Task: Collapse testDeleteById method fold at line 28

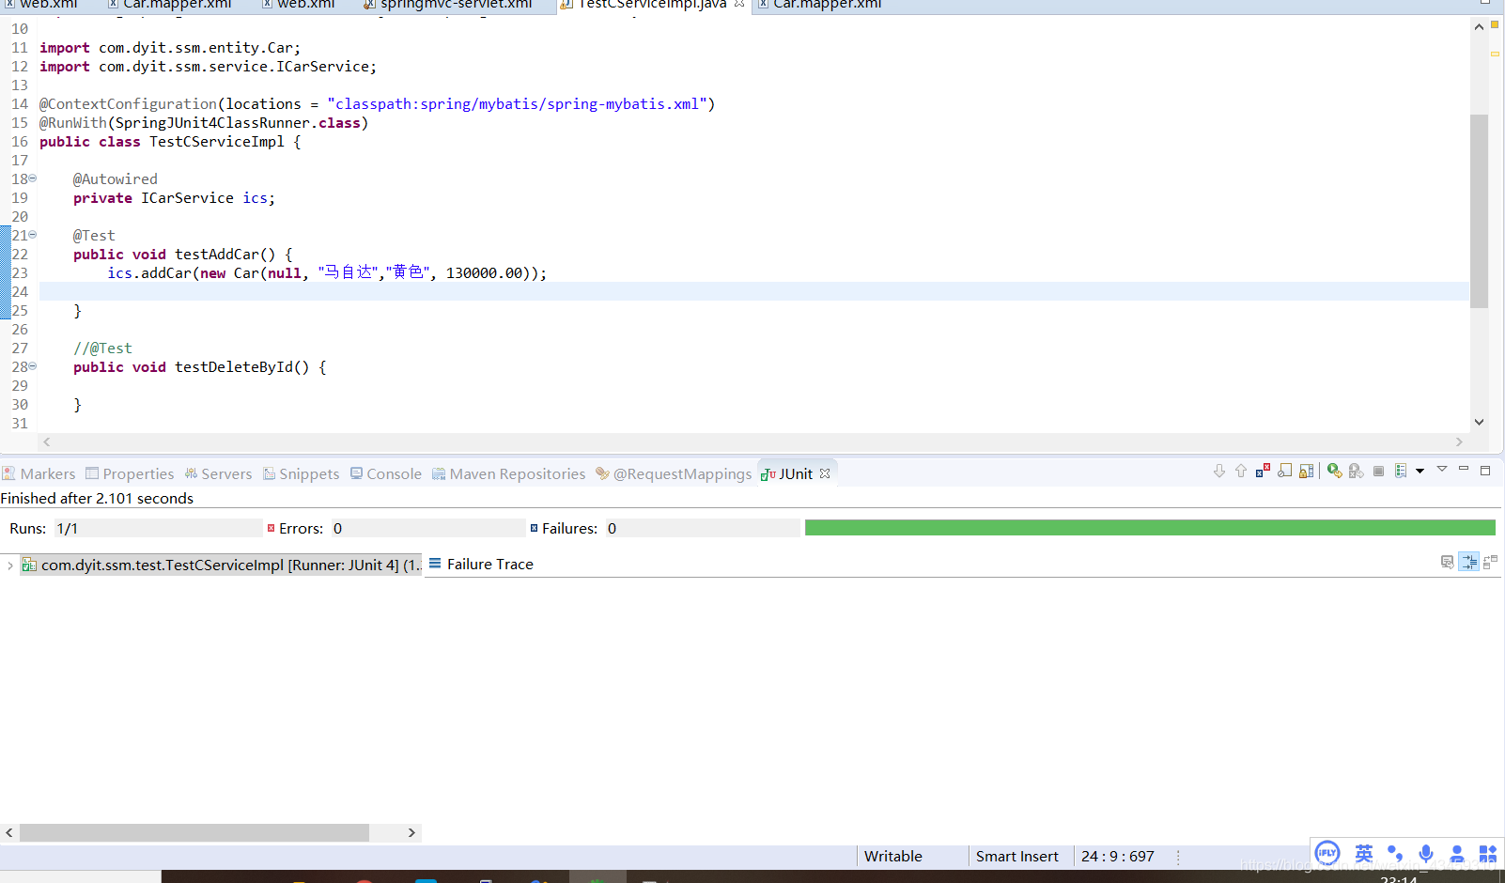Action: pos(33,365)
